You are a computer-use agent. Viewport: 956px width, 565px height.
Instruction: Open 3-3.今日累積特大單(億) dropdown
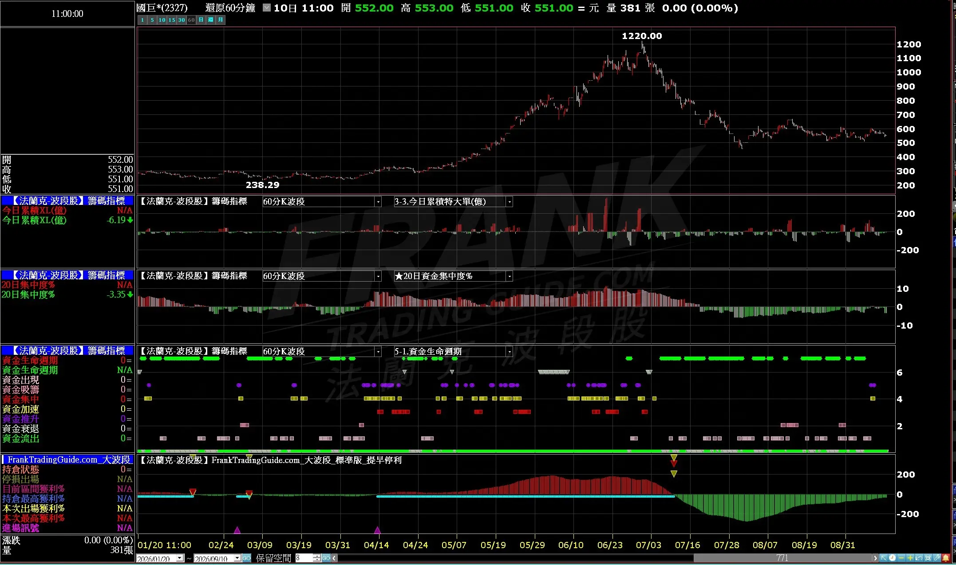click(510, 202)
